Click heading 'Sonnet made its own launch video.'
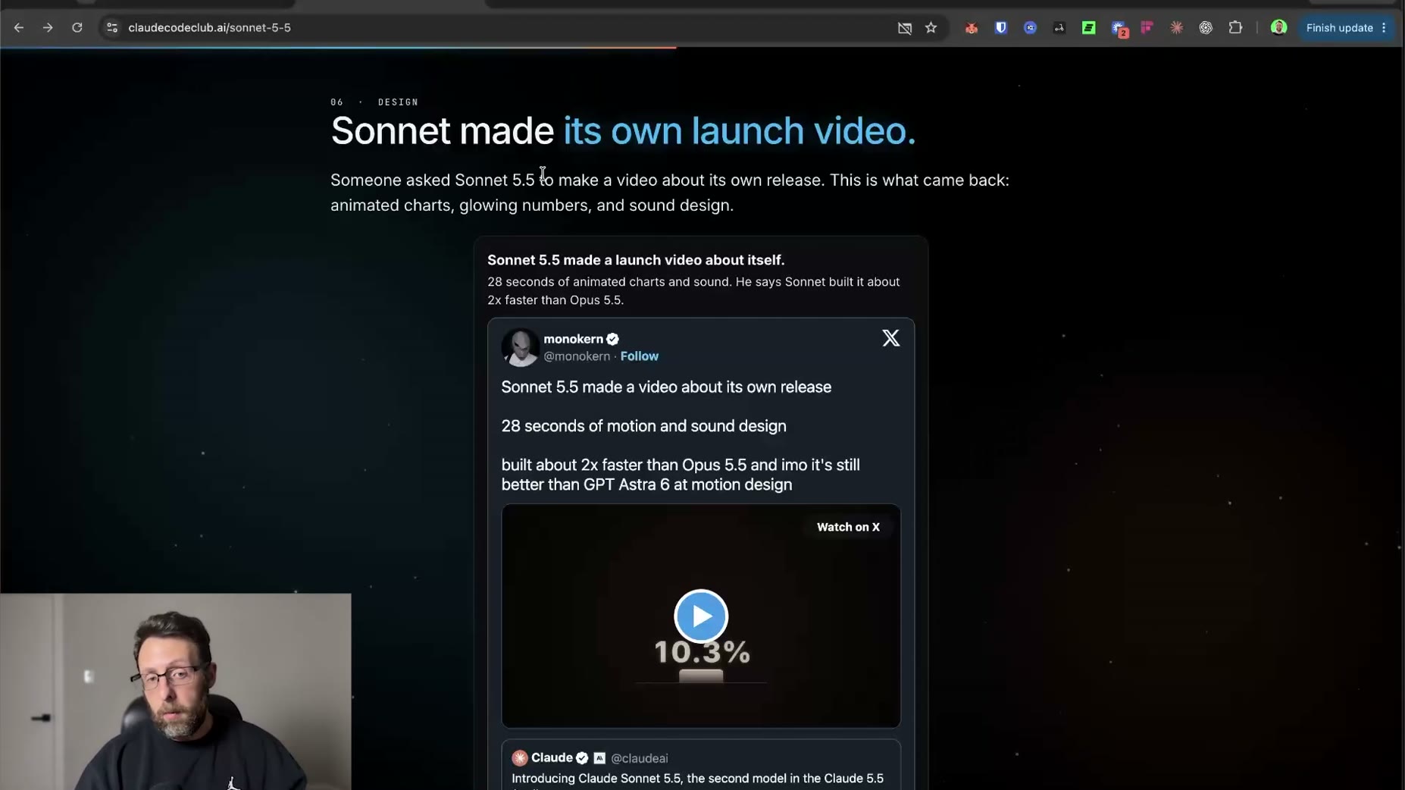Image resolution: width=1405 pixels, height=790 pixels. (623, 130)
